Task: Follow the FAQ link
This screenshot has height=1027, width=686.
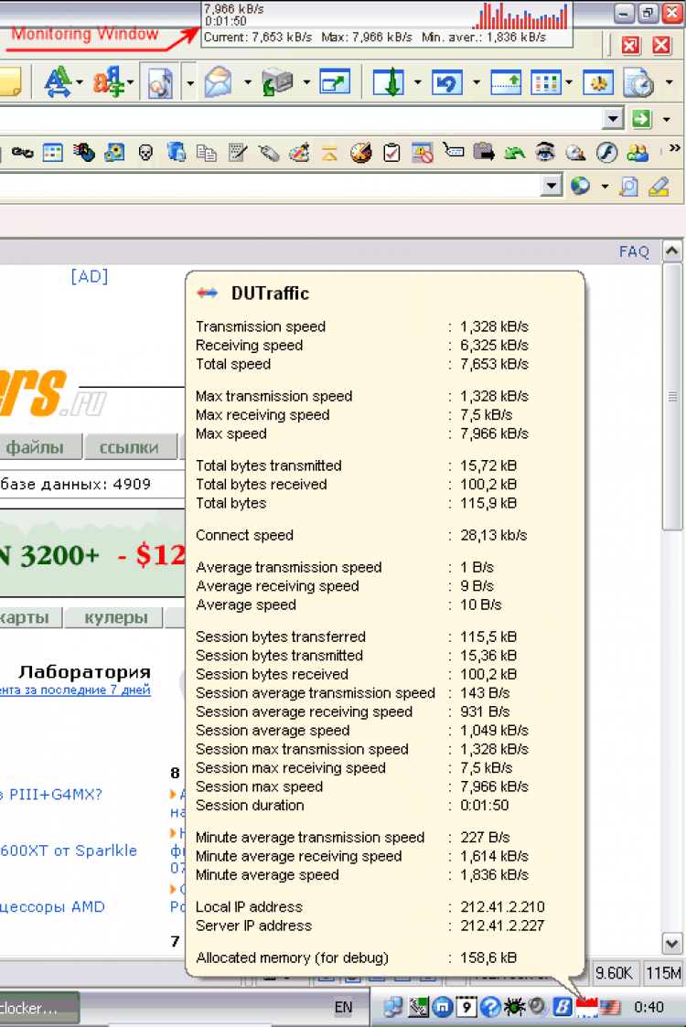Action: click(x=634, y=251)
